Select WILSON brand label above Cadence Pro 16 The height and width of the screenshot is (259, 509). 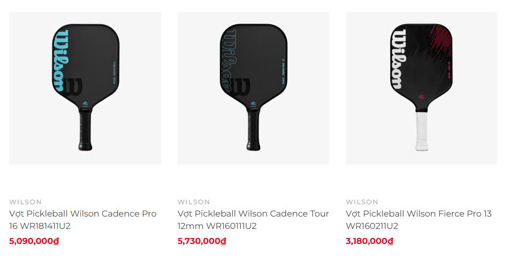tap(25, 202)
